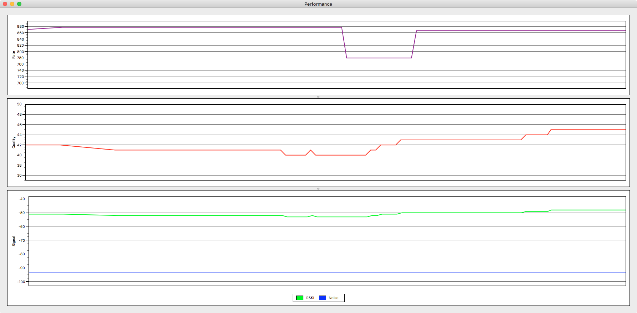Click the green RSSI legend swatch
Image resolution: width=637 pixels, height=313 pixels.
pyautogui.click(x=299, y=298)
